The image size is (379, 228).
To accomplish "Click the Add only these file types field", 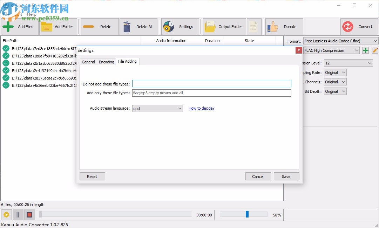I will click(211, 93).
